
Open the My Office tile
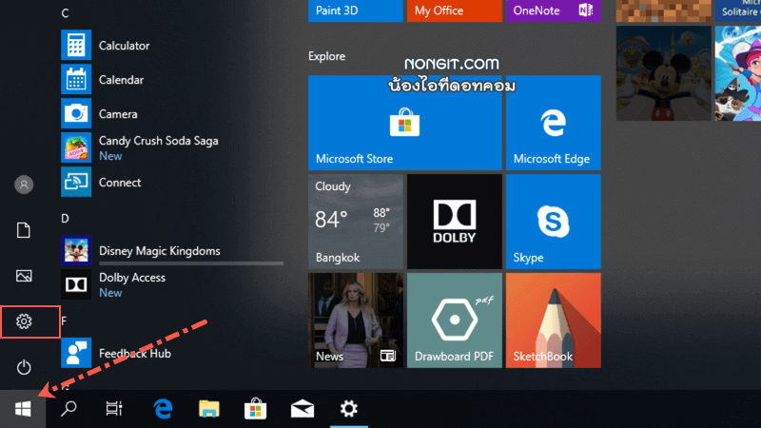point(455,10)
